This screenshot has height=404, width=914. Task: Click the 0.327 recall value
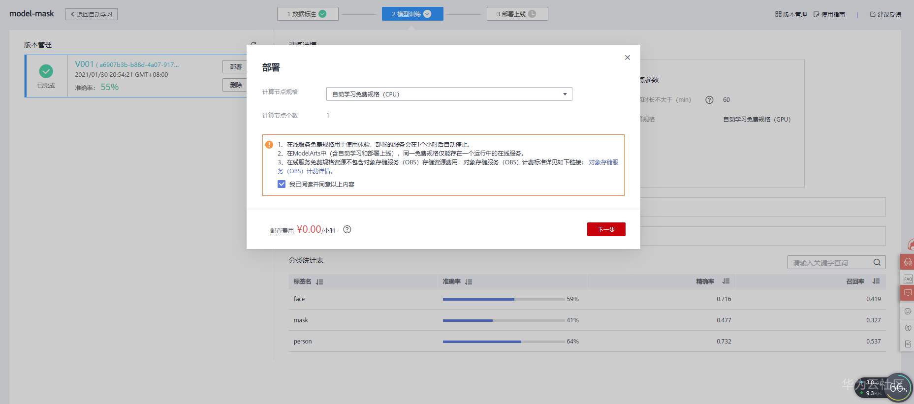pos(874,320)
